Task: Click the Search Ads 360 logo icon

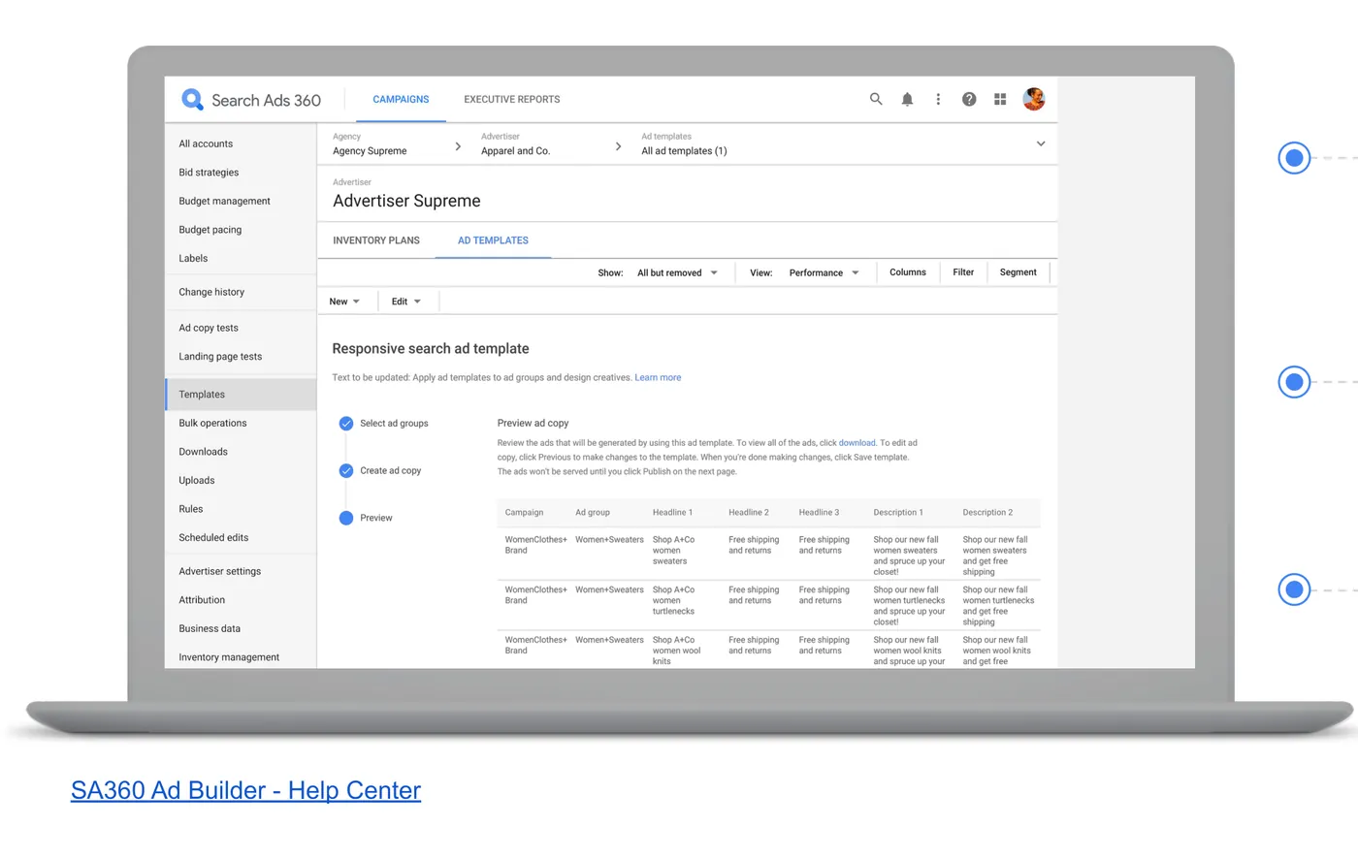Action: [192, 99]
